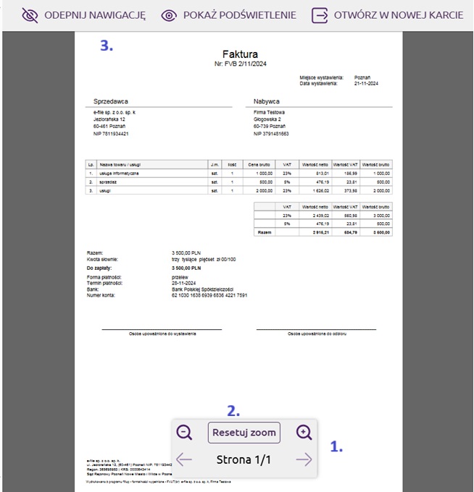Zoom in with the plus magnifier

pyautogui.click(x=304, y=433)
